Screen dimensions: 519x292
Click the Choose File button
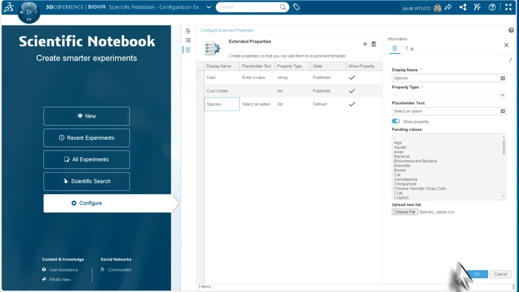coord(404,212)
